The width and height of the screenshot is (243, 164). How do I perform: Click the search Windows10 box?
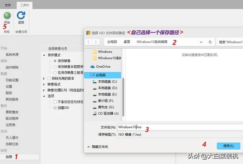coord(230,42)
